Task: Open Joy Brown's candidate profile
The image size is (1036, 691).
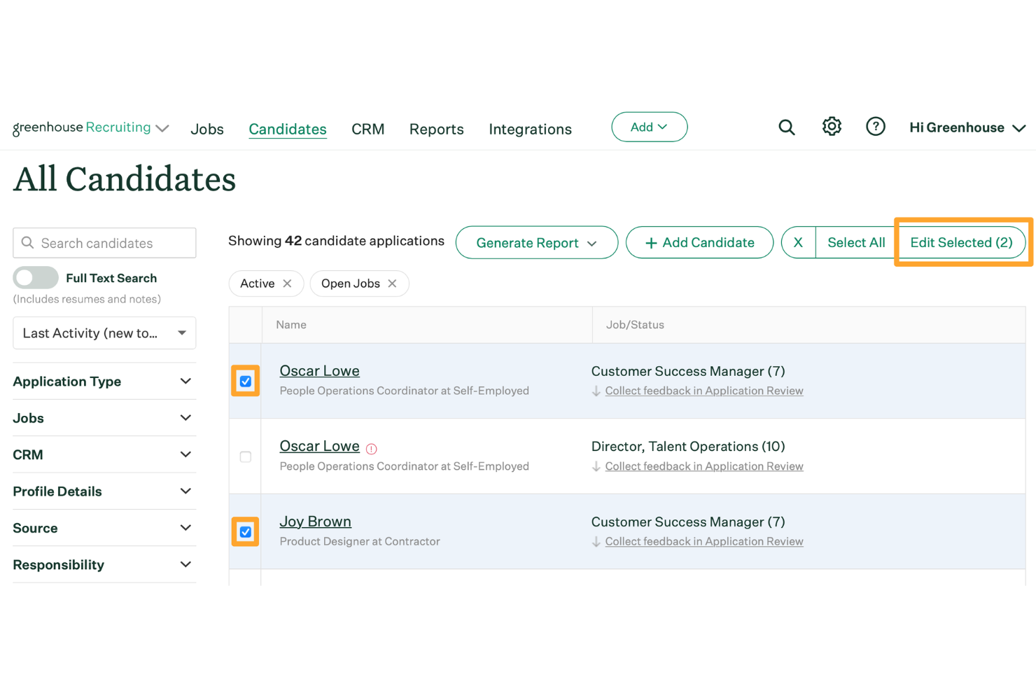Action: pyautogui.click(x=315, y=521)
